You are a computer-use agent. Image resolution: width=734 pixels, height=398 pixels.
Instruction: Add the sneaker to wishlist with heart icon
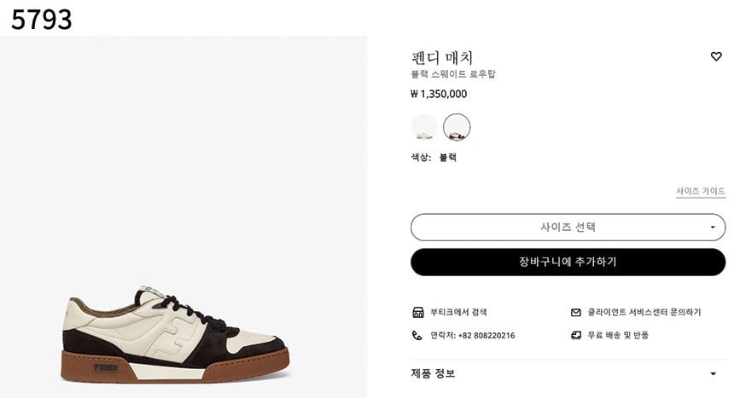pos(716,56)
